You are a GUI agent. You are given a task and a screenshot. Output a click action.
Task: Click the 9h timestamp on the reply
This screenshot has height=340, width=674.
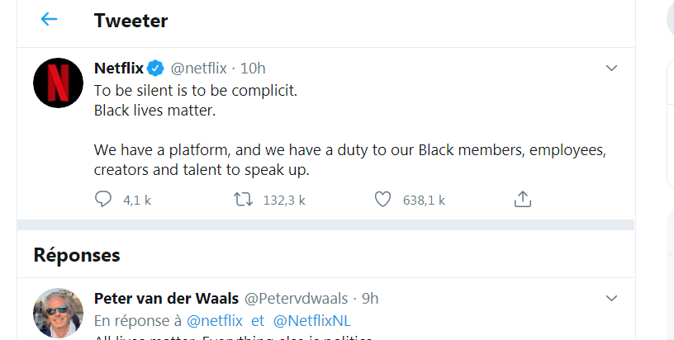[369, 298]
